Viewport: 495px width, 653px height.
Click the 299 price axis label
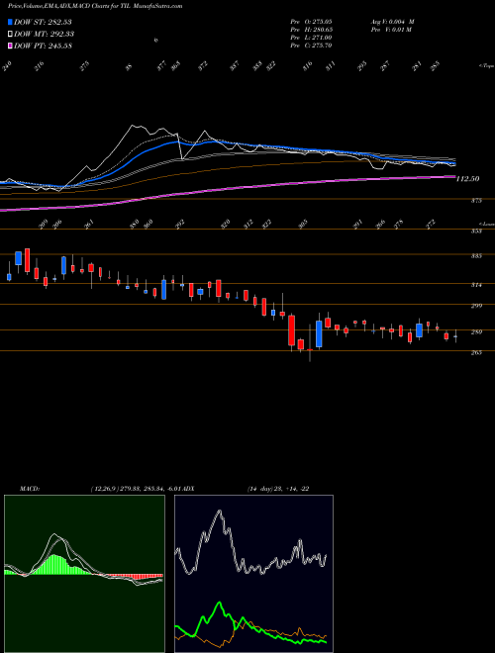click(x=477, y=306)
